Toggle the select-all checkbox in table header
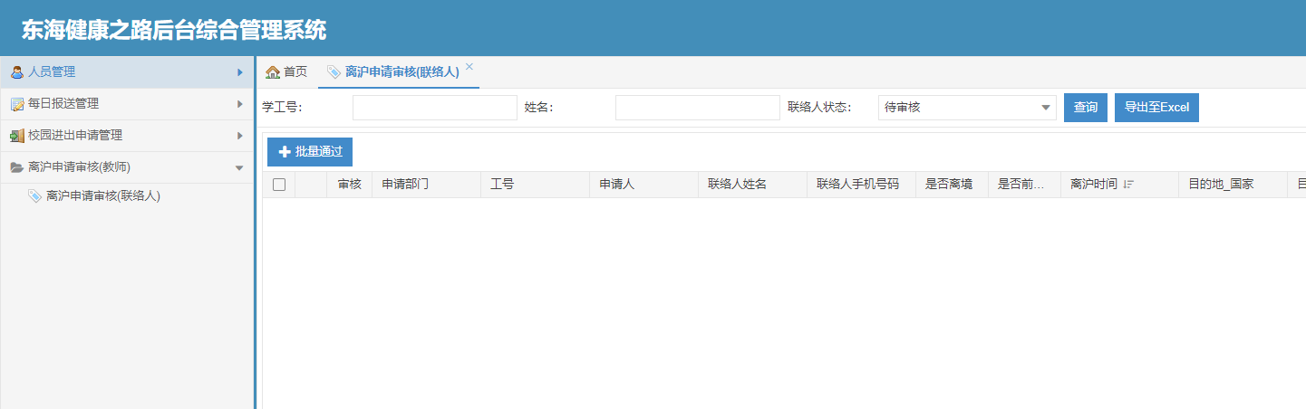 tap(279, 185)
